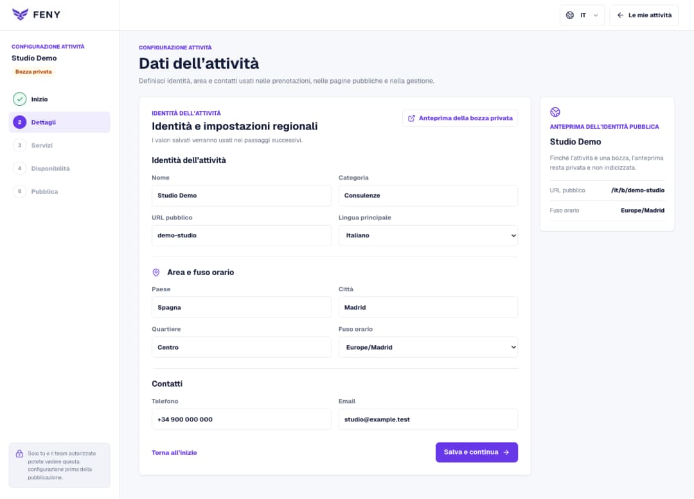The image size is (694, 499).
Task: Click Identità e impostazioni regionali heading
Action: 235,126
